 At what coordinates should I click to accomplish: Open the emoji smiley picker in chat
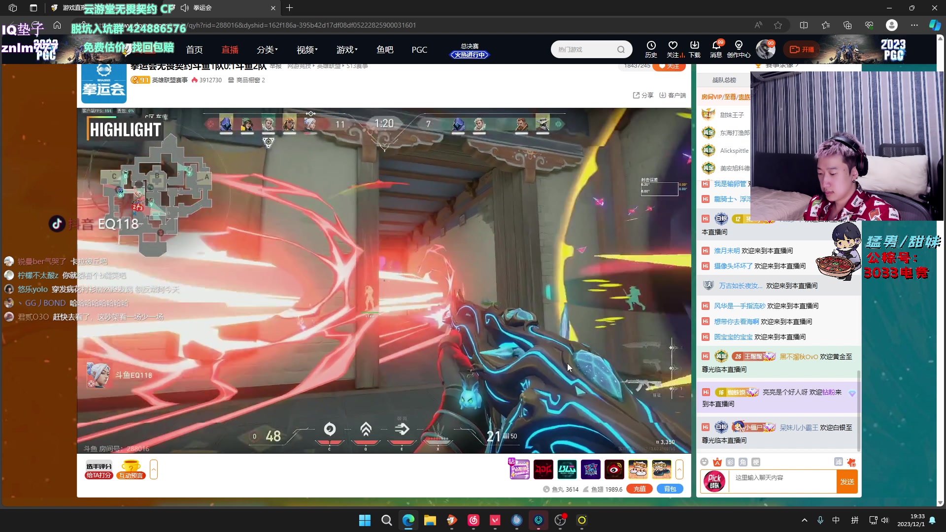(704, 462)
